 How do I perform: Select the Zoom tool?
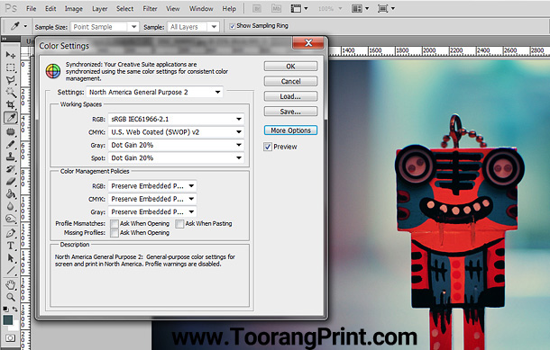pos(11,297)
